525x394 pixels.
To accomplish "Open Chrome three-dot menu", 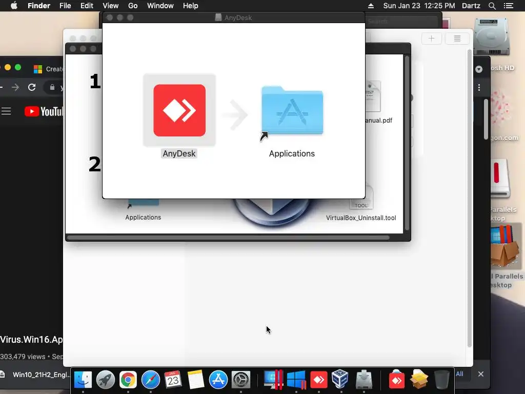I will 479,87.
